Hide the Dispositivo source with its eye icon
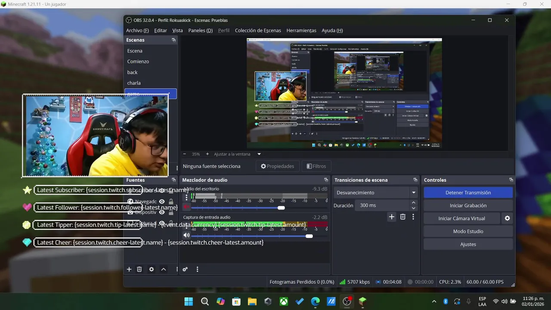The width and height of the screenshot is (551, 310). [x=162, y=212]
